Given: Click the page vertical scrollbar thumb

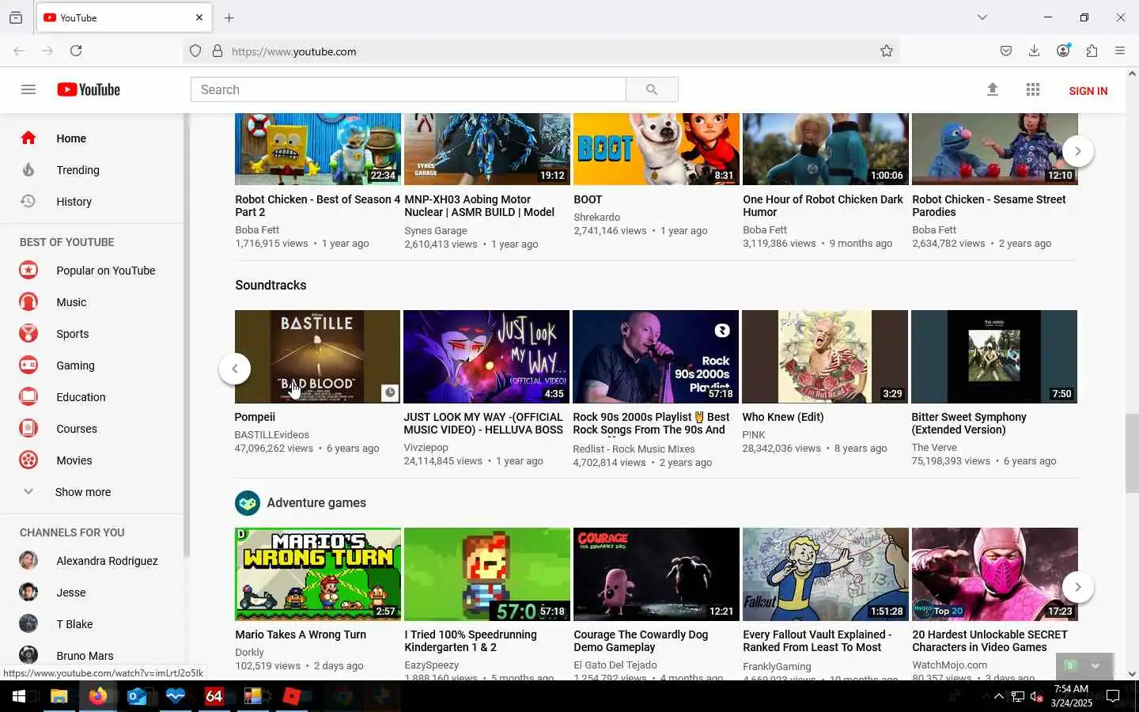Looking at the screenshot, I should 1132,453.
